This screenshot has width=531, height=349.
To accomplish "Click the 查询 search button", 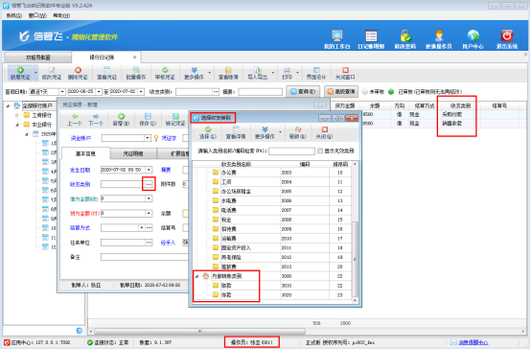I will [x=303, y=91].
